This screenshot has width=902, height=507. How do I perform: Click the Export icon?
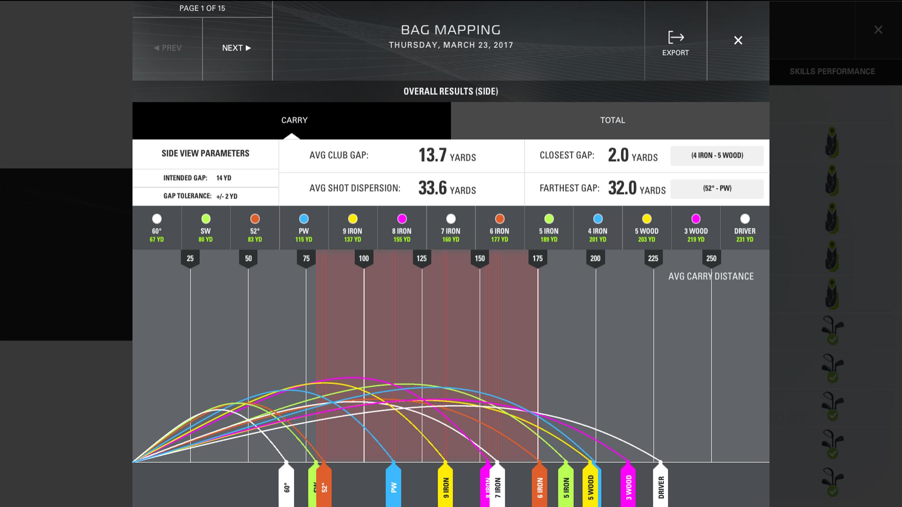[676, 38]
